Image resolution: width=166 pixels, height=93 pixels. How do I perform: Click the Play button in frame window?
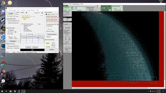pyautogui.click(x=99, y=8)
